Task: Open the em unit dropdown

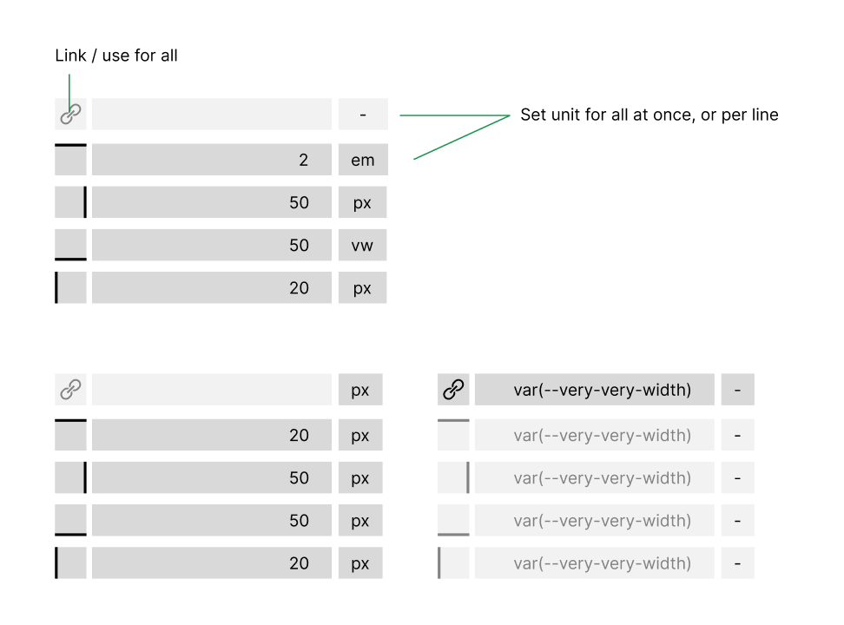Action: (363, 160)
